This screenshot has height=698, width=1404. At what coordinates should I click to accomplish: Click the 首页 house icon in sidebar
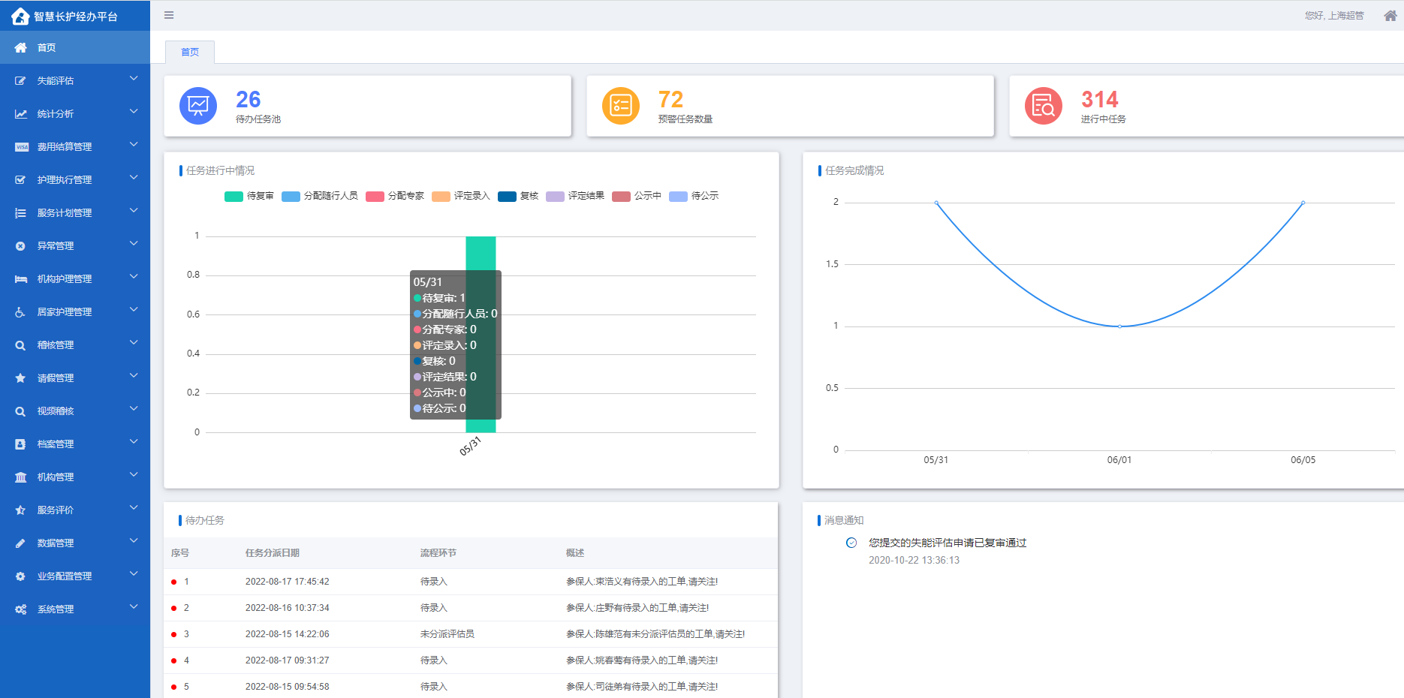point(20,47)
